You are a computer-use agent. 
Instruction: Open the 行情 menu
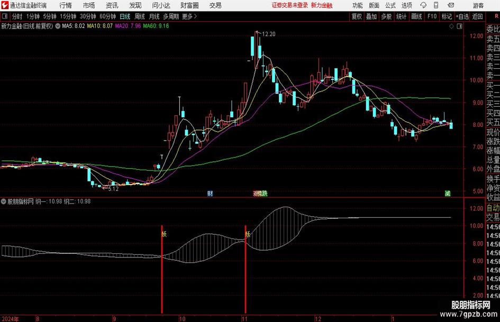[x=66, y=5]
